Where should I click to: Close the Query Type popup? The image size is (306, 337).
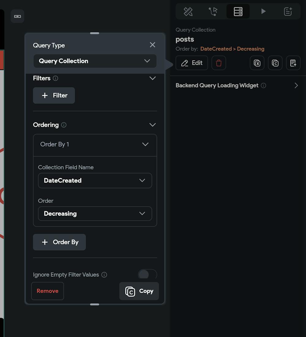(x=152, y=45)
